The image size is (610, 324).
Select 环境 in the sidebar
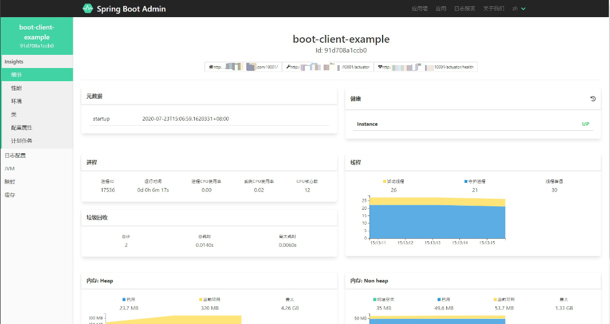37,101
